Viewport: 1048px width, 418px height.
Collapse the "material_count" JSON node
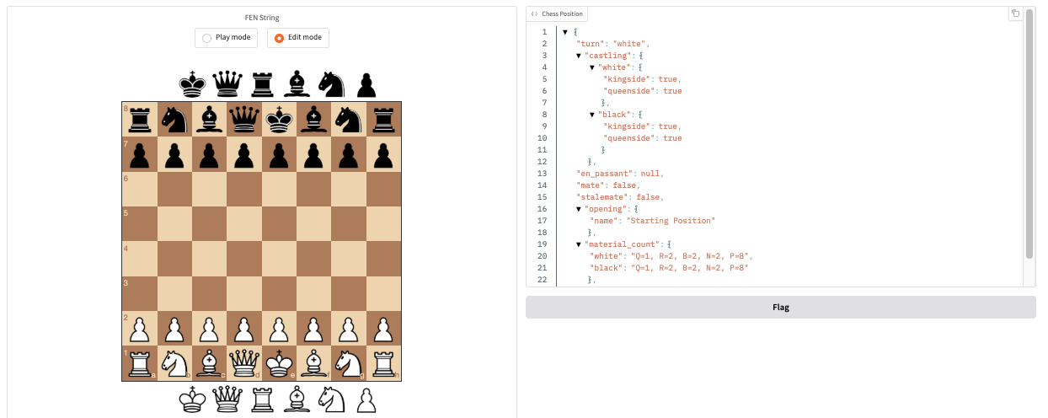(x=579, y=244)
